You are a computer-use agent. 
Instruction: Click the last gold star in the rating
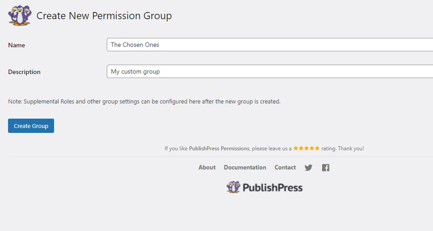[317, 148]
